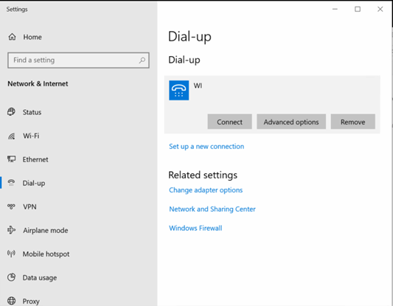Click the VPN icon in sidebar
Image resolution: width=393 pixels, height=306 pixels.
click(x=11, y=206)
